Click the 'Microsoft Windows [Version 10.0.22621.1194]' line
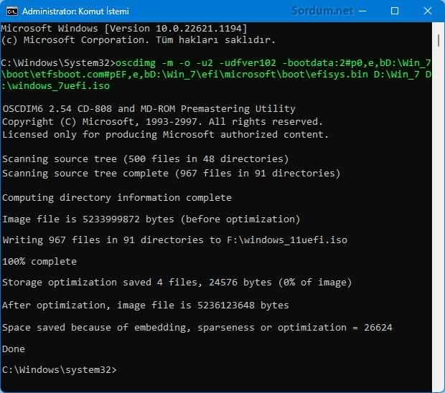Screen dimensions: 445x393 point(124,29)
